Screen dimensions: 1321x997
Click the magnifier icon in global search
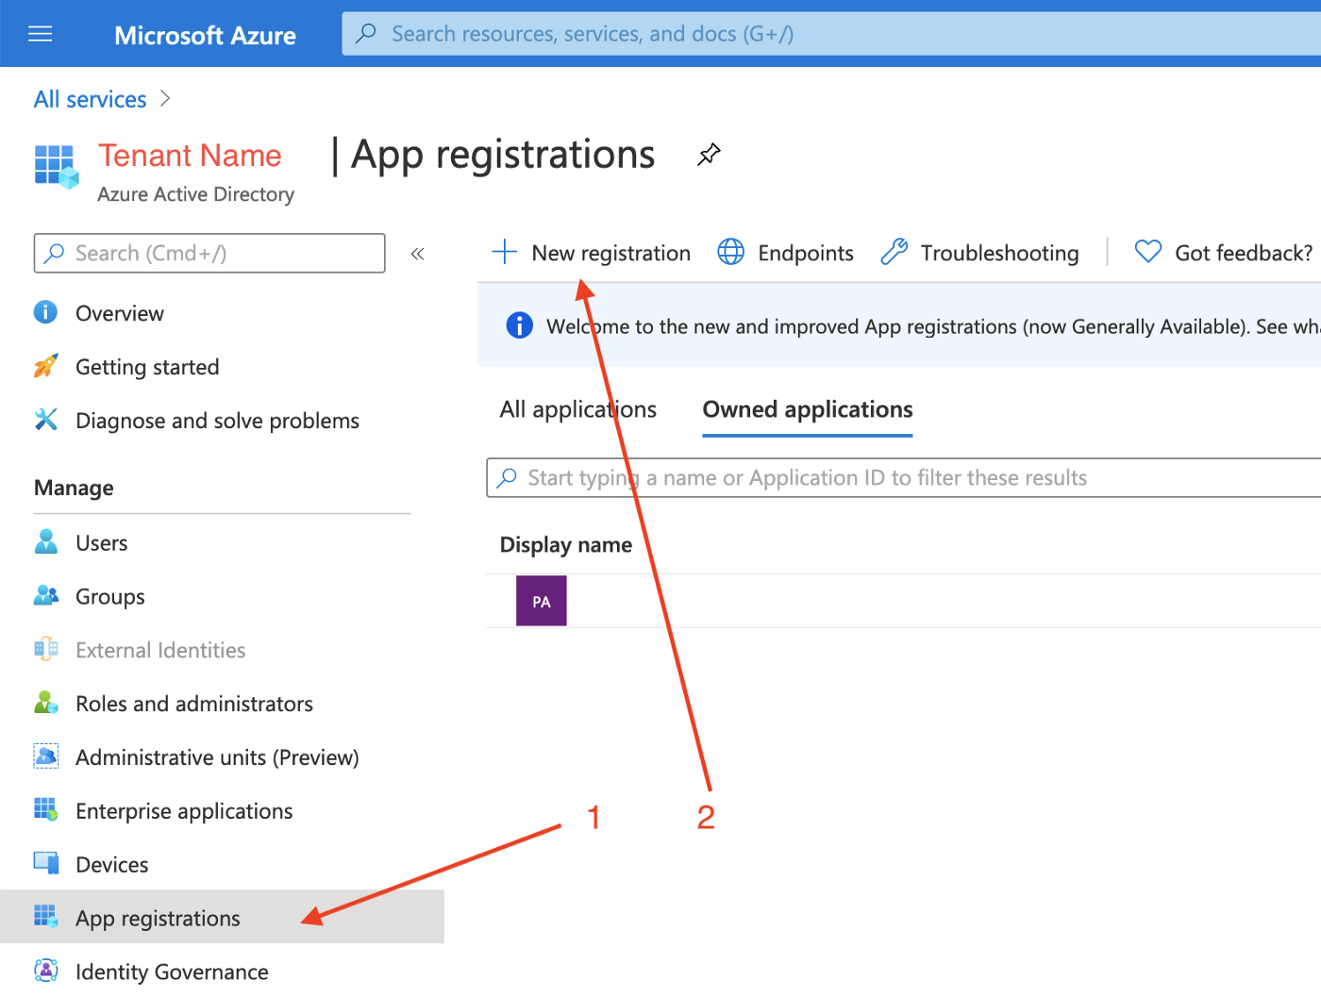366,34
